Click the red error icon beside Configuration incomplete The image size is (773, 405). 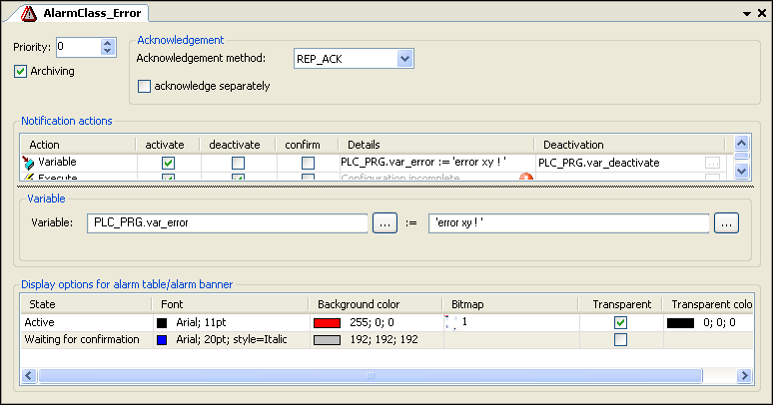pos(526,177)
